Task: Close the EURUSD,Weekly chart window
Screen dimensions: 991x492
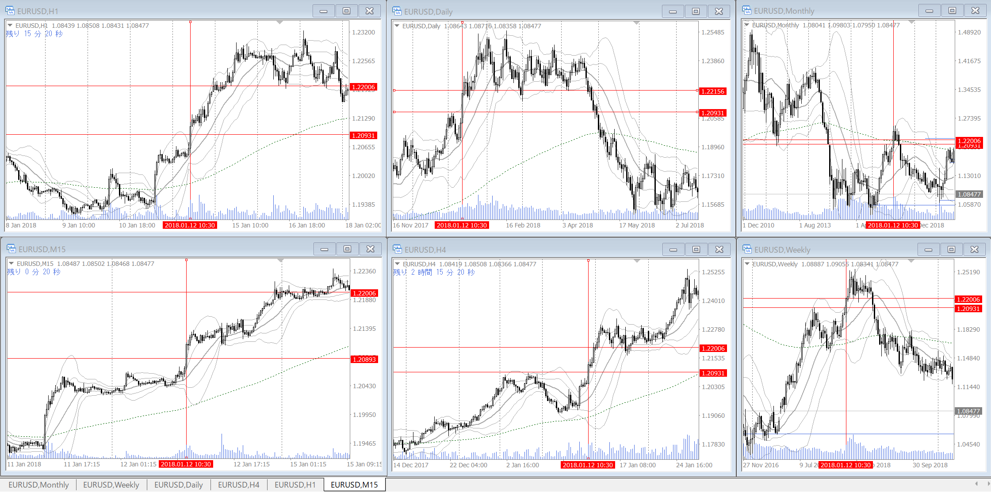Action: coord(975,250)
